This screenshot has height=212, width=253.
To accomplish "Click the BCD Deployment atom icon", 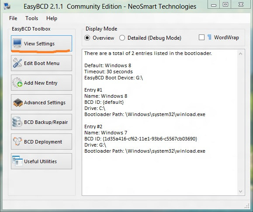I will tap(17, 141).
